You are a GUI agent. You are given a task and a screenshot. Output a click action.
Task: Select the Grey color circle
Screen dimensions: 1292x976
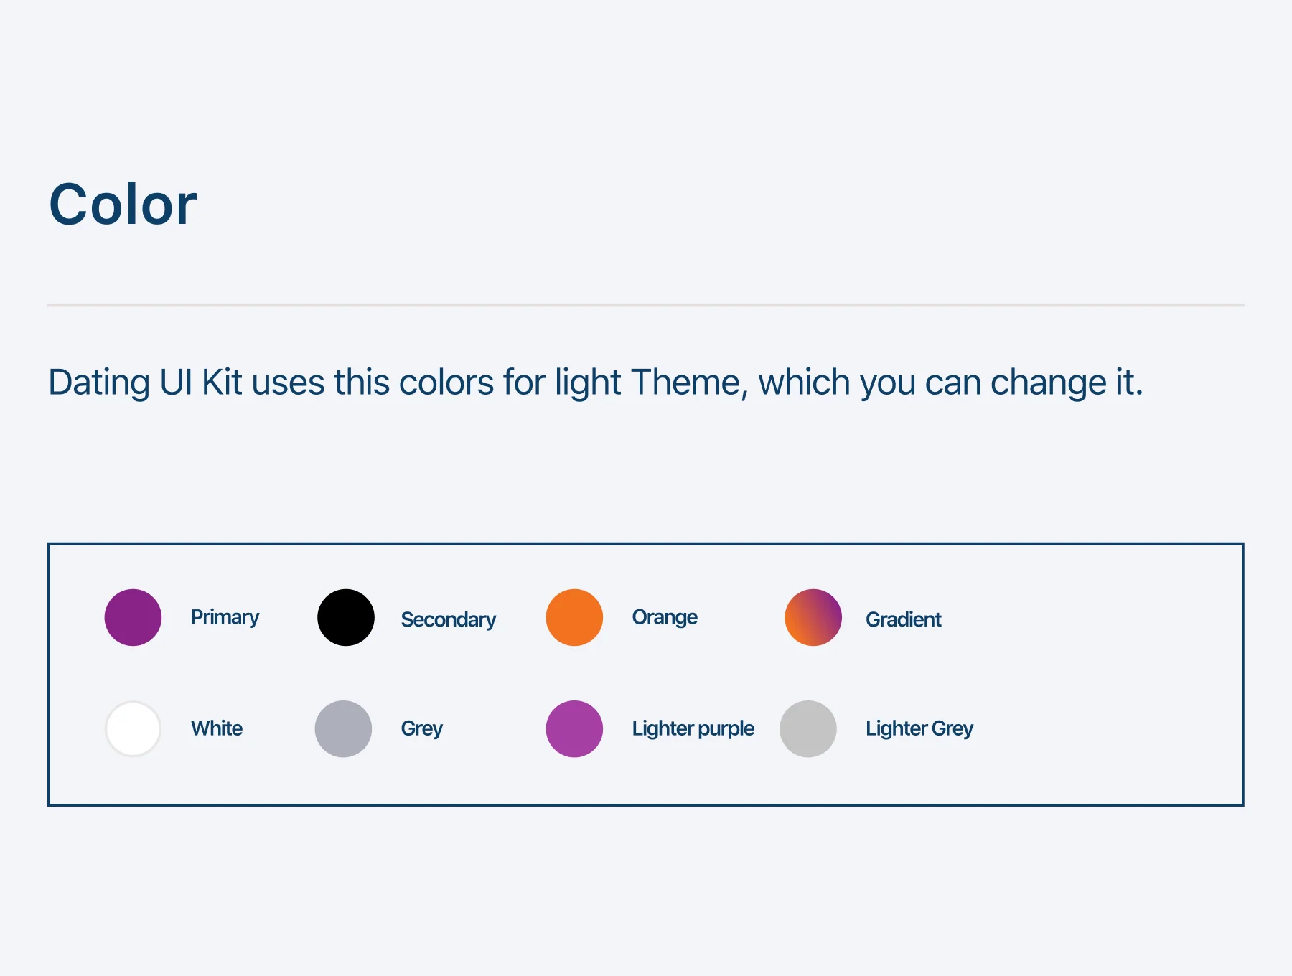click(x=343, y=728)
